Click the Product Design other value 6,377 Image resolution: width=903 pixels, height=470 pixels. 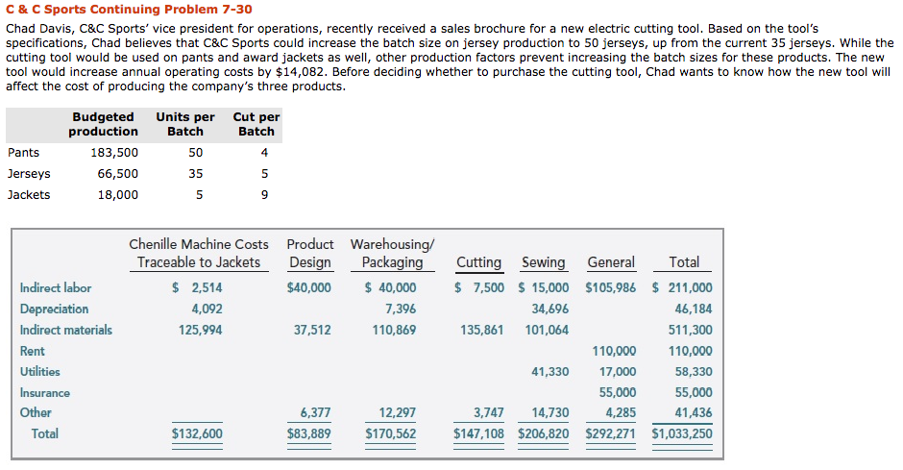click(x=316, y=413)
